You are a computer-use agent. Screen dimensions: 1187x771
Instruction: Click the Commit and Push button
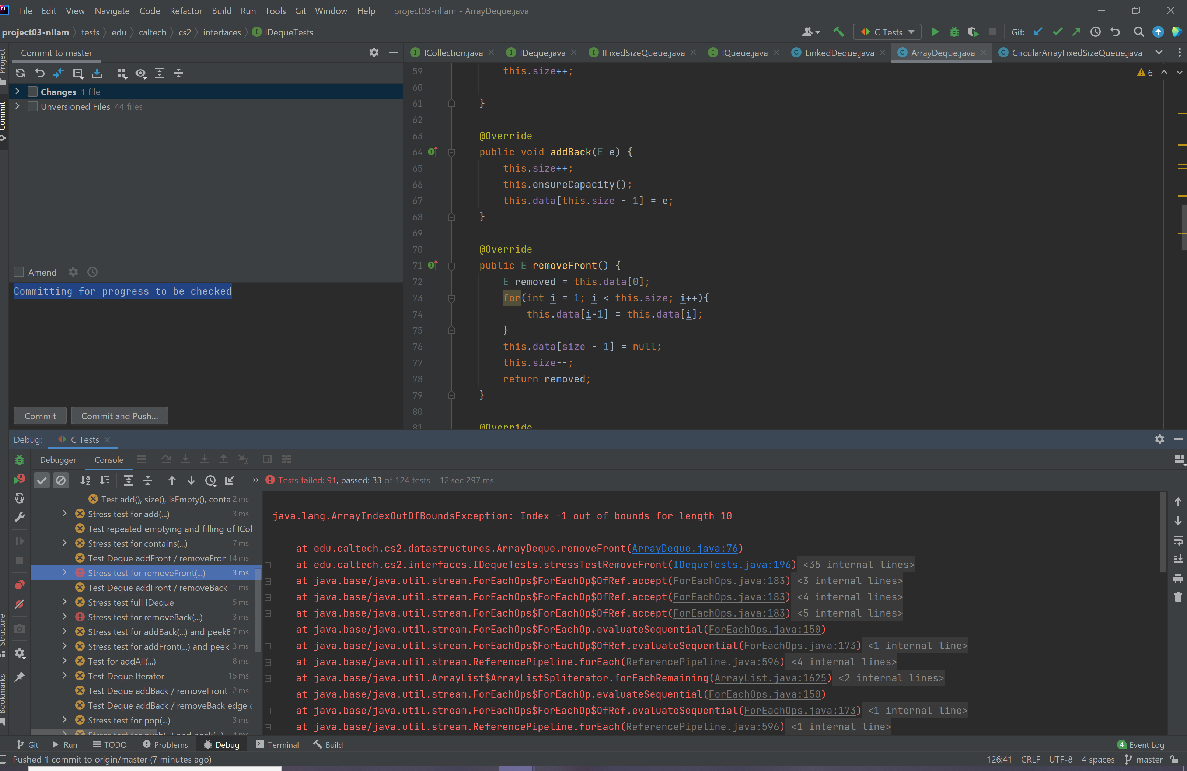coord(119,416)
